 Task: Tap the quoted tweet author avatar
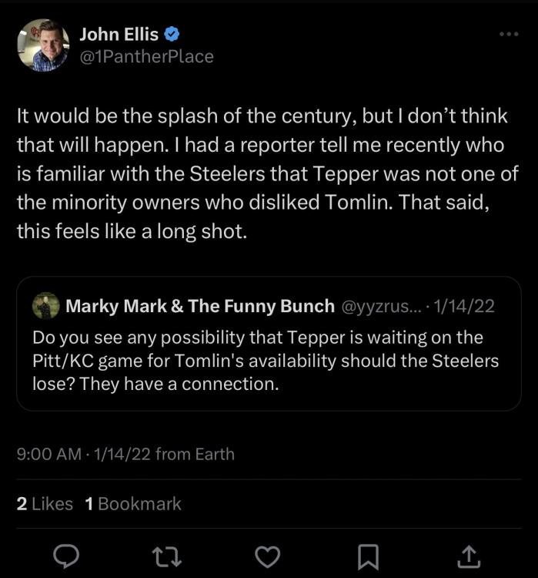coord(46,306)
